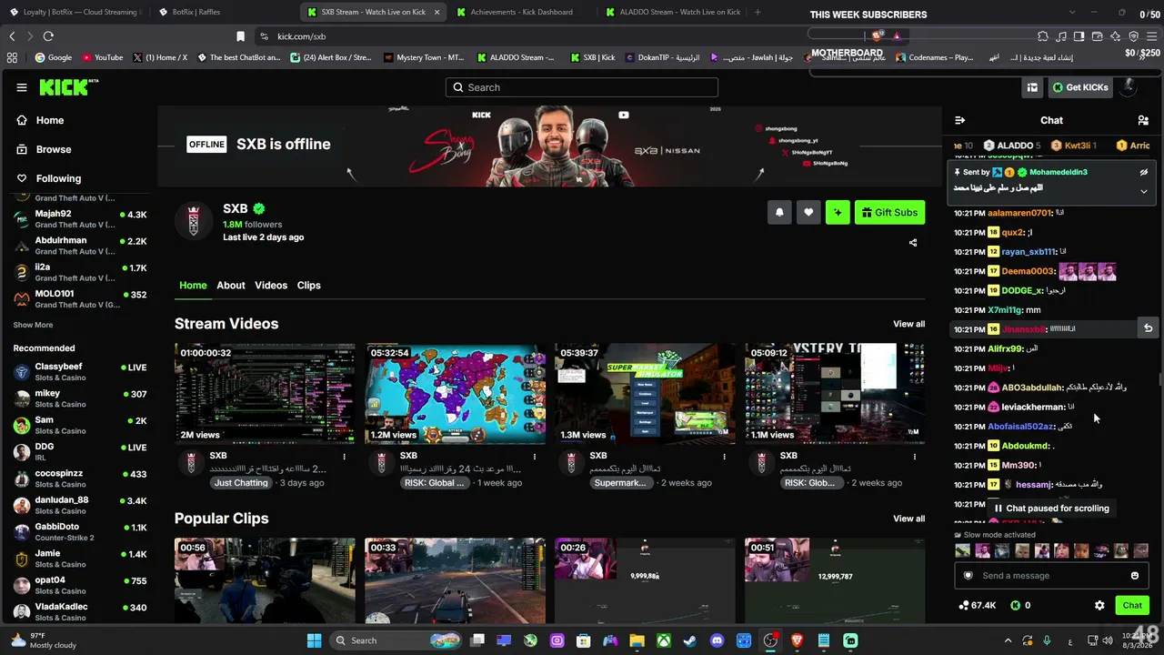Click View all for Stream Videos

(908, 324)
